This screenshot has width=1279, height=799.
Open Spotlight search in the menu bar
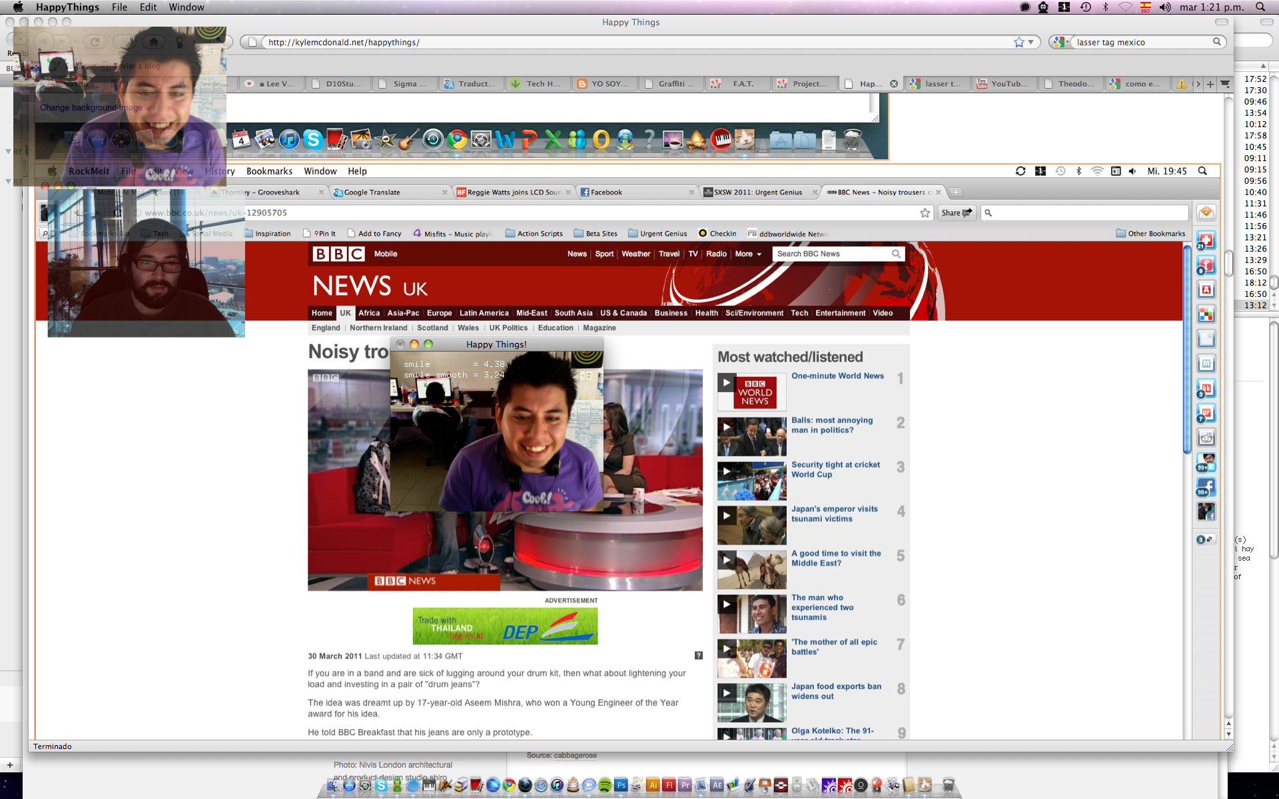(x=1260, y=7)
